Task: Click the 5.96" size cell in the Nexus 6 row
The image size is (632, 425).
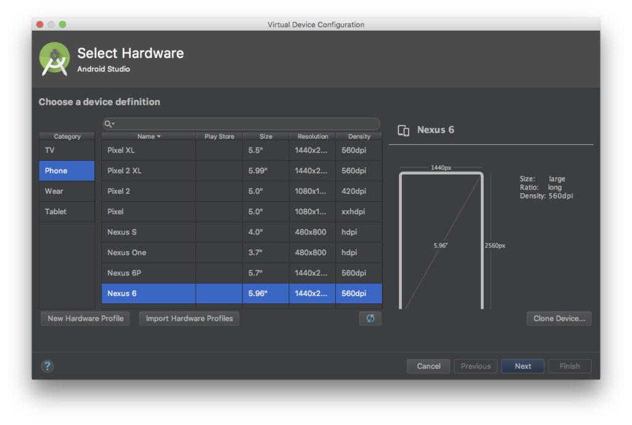Action: [x=266, y=293]
